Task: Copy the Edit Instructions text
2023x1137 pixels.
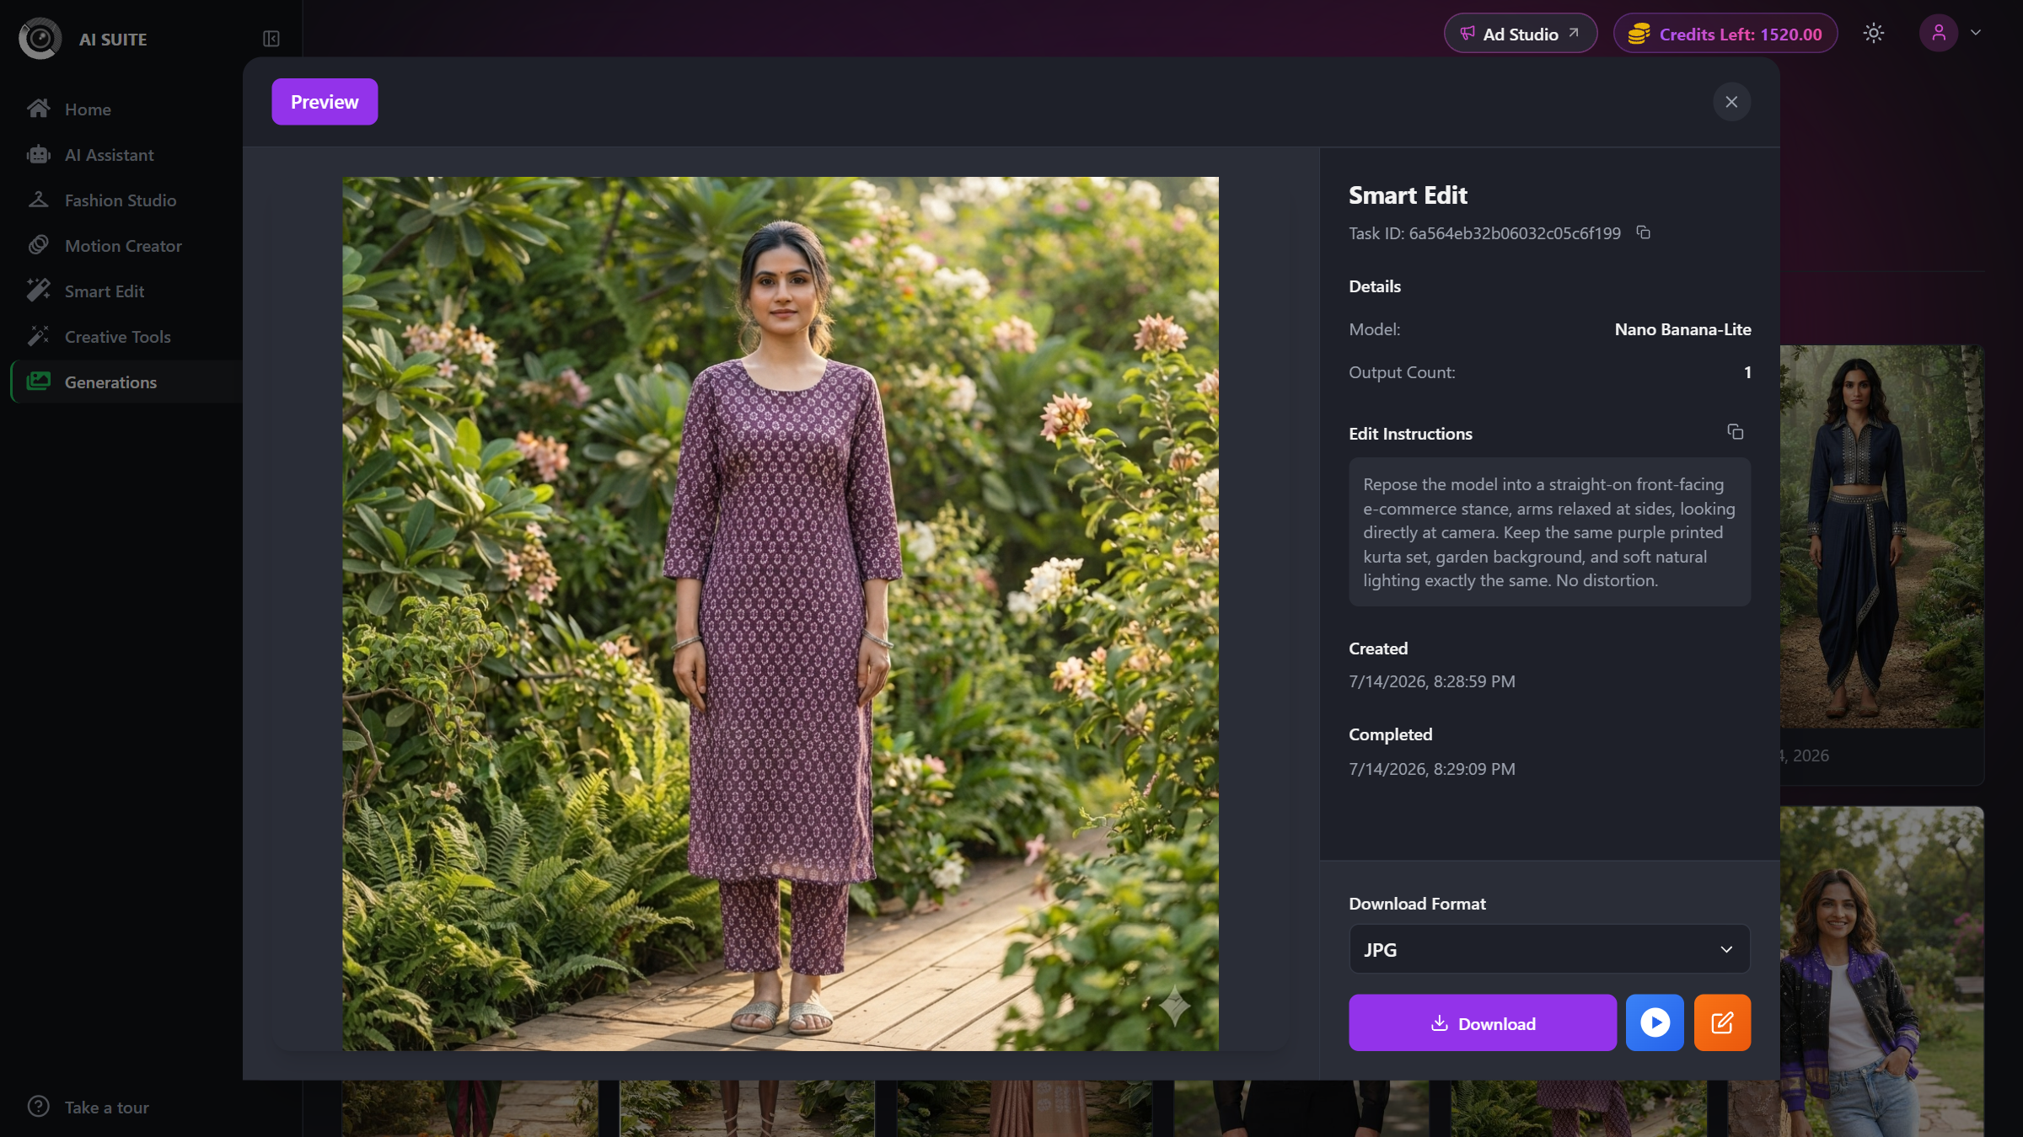Action: coord(1735,432)
